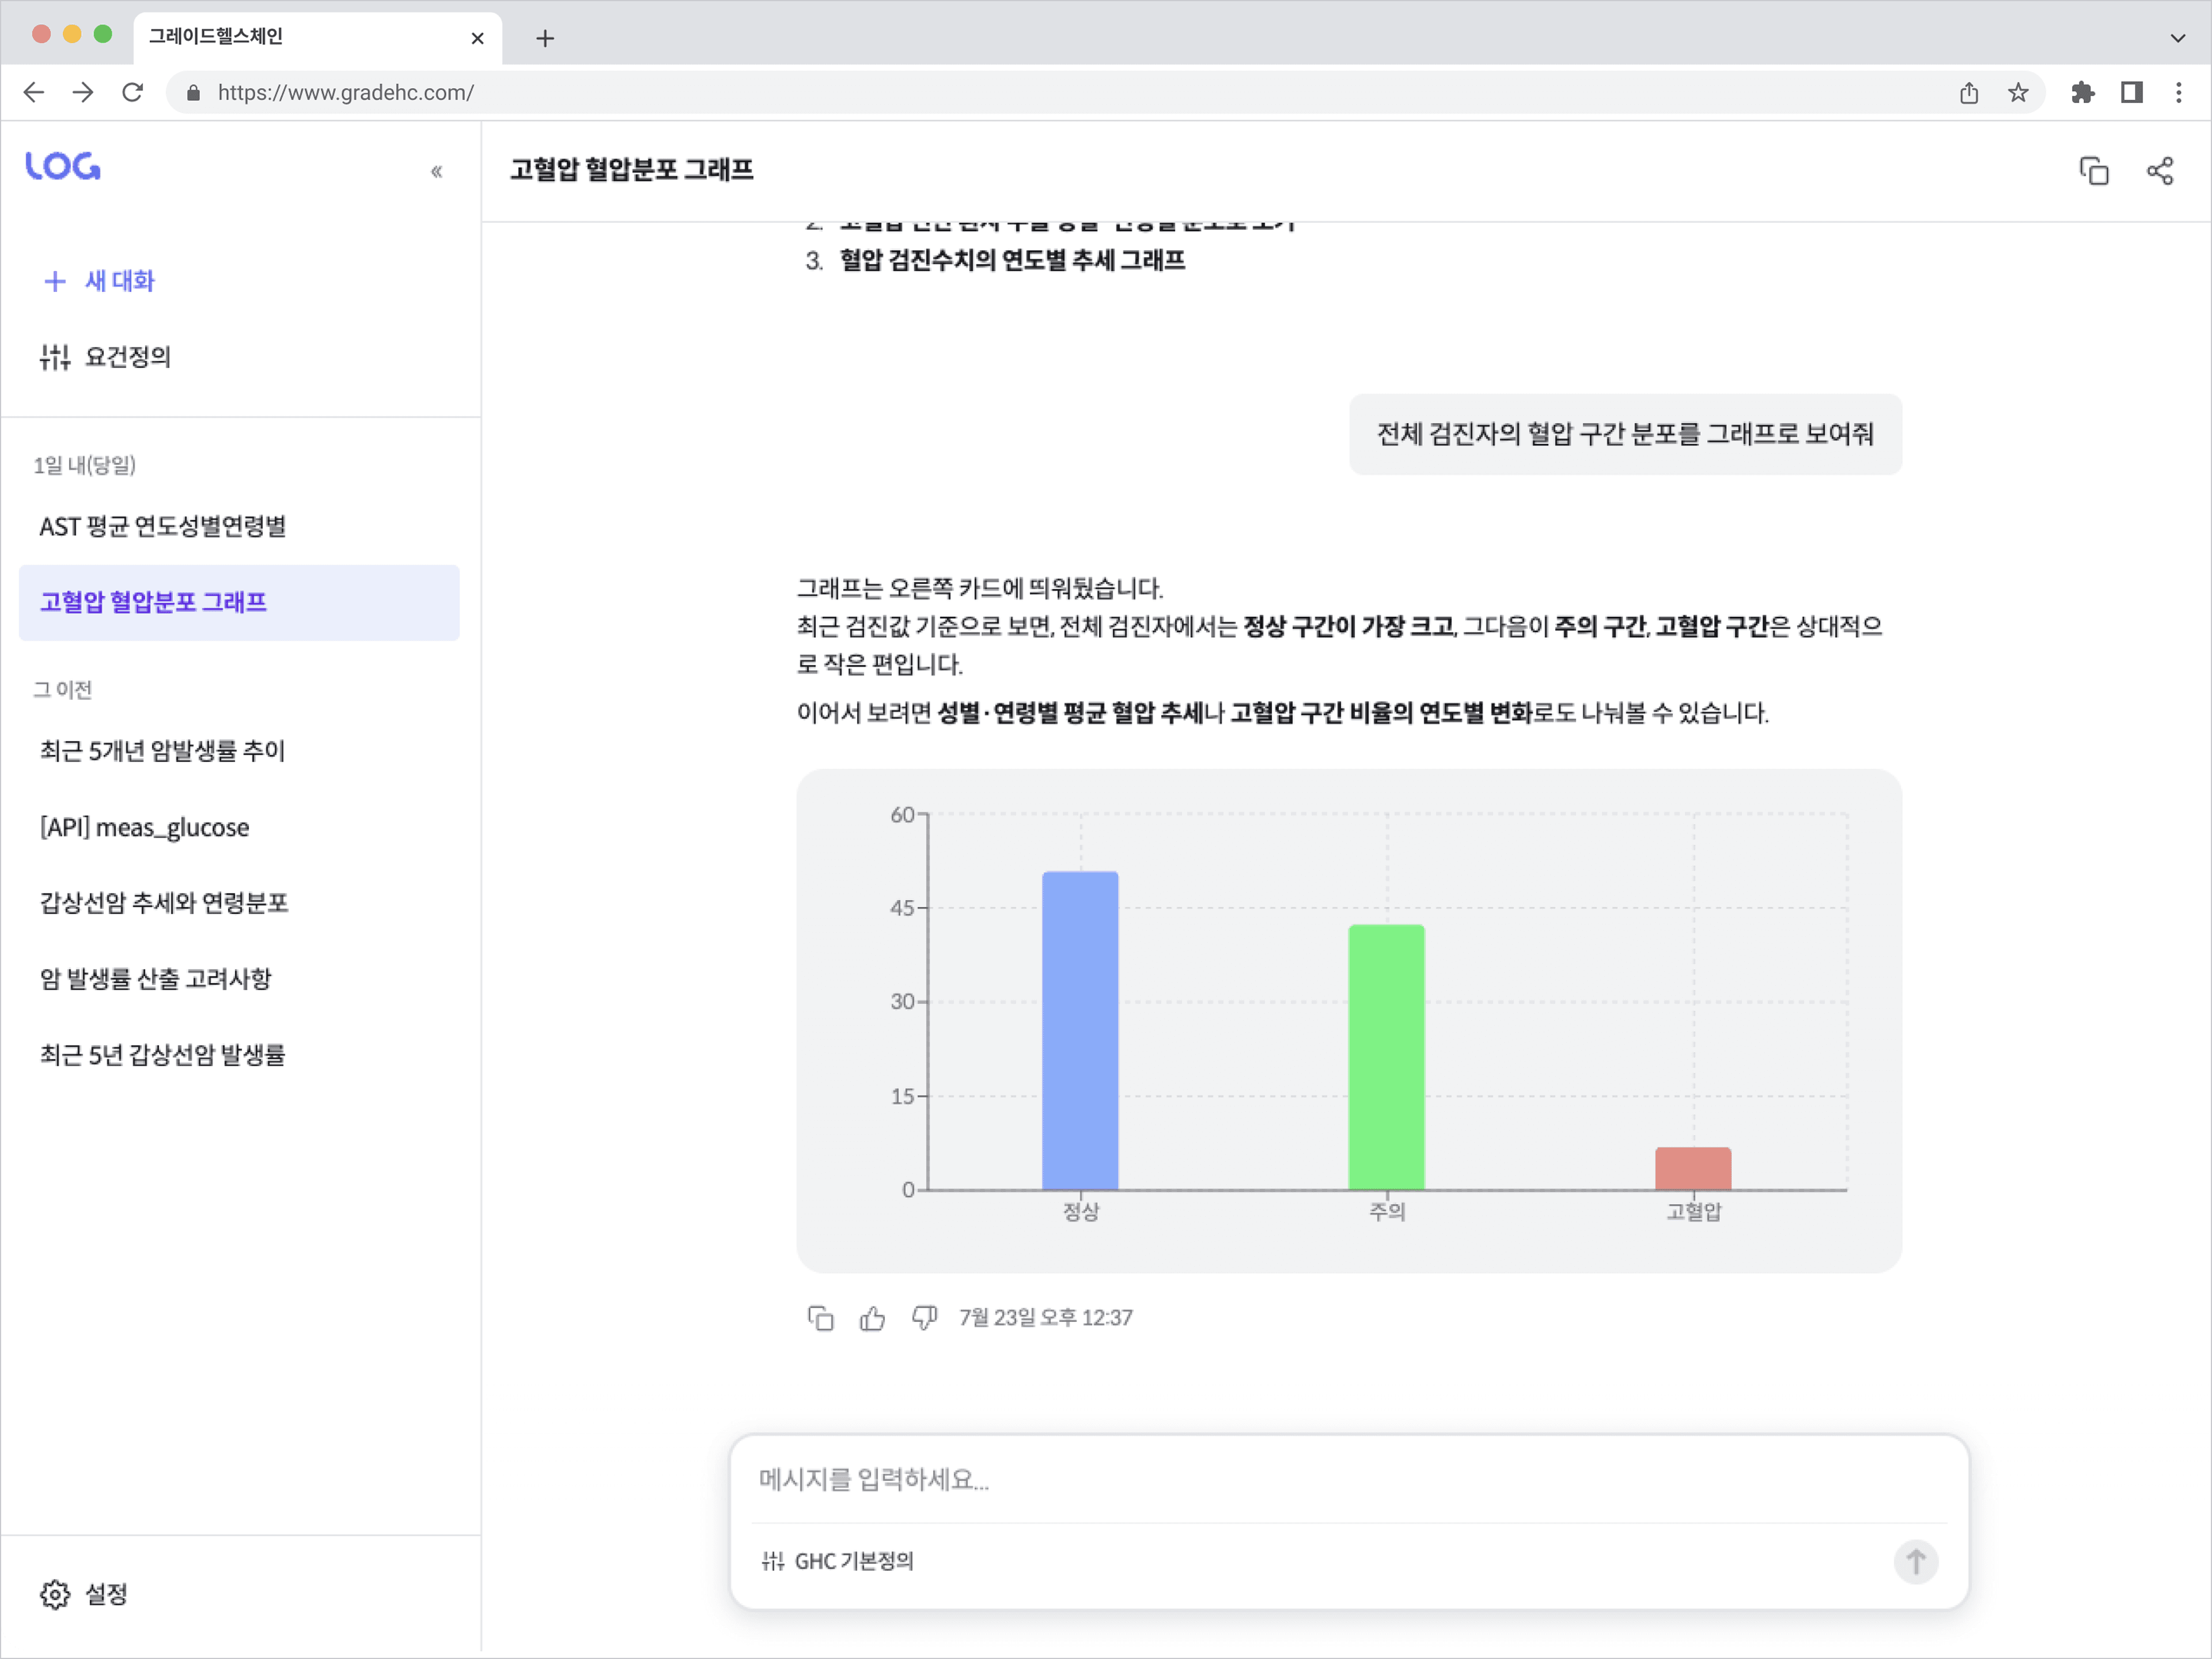Open a new browser tab

coord(544,38)
